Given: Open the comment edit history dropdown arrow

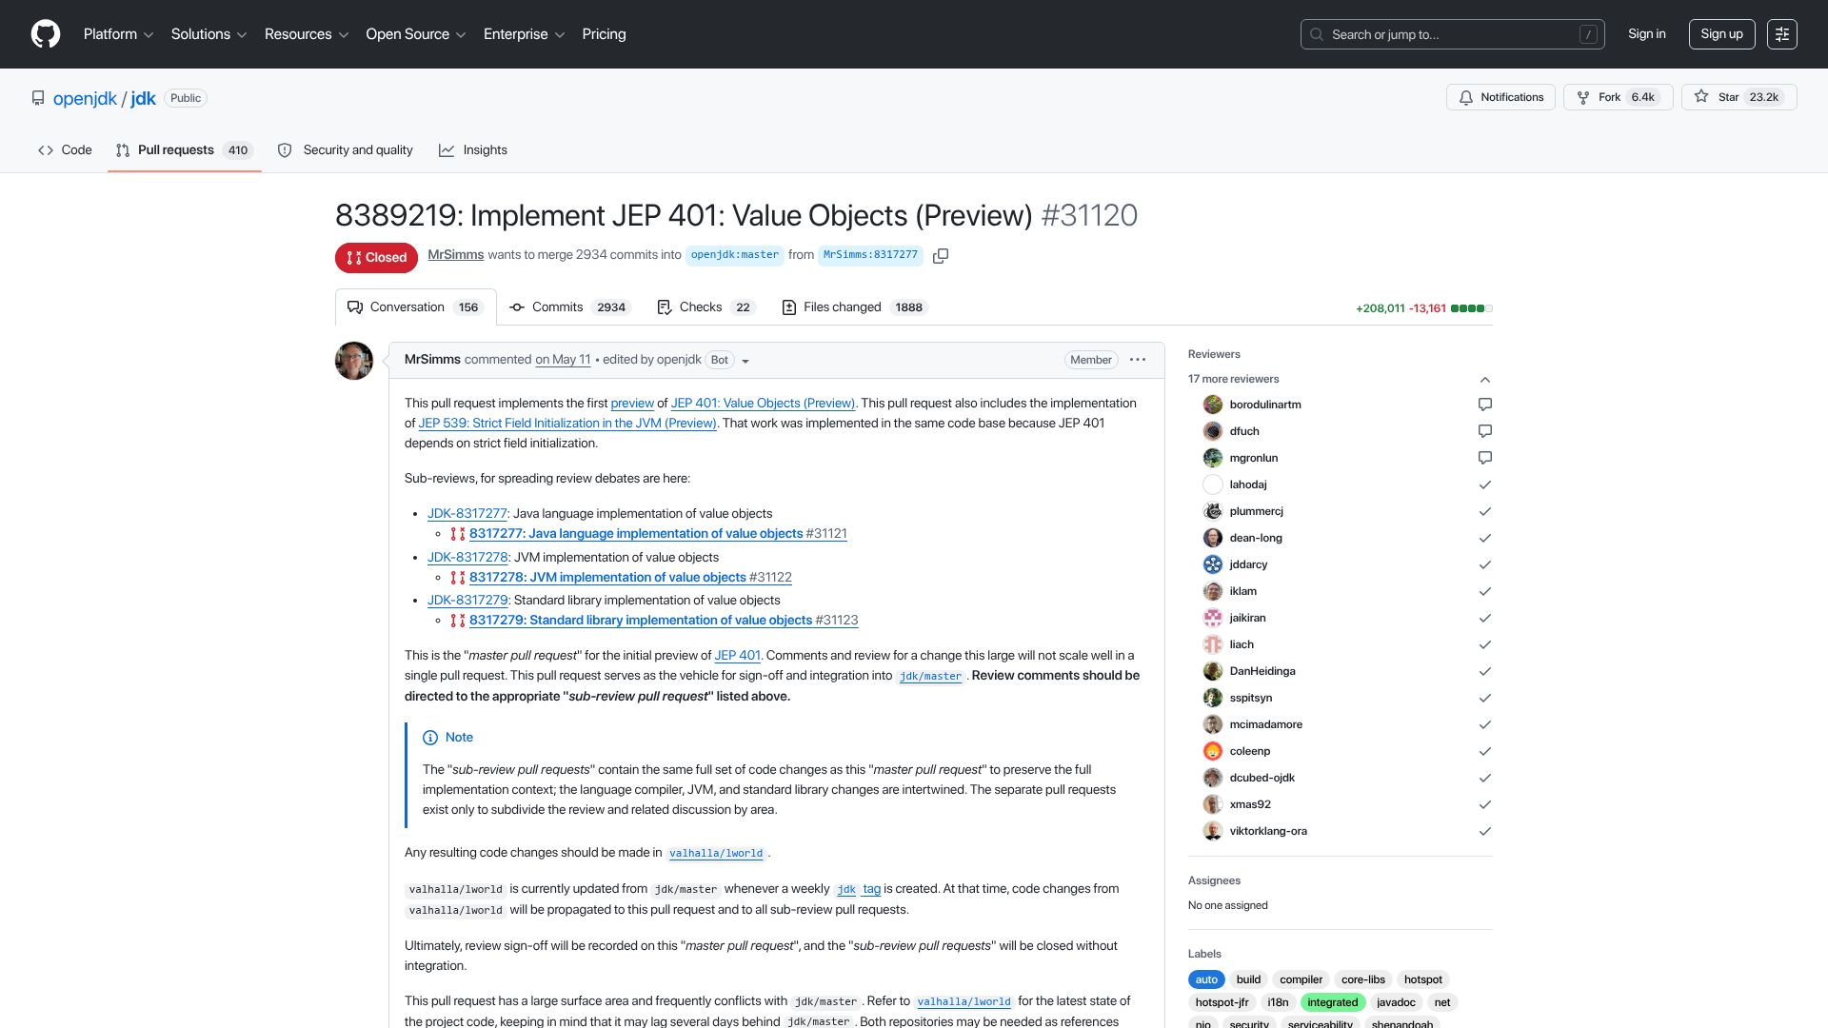Looking at the screenshot, I should tap(745, 362).
